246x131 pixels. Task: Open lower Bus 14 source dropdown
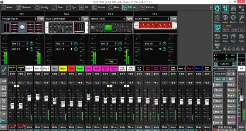point(64,49)
